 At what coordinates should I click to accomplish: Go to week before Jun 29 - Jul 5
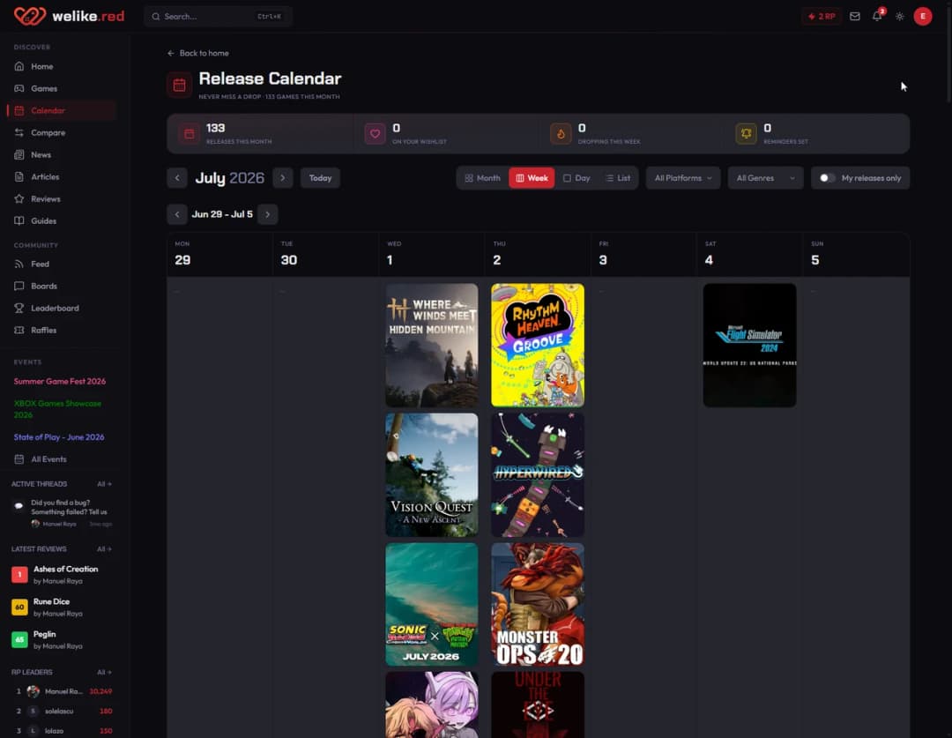coord(177,214)
